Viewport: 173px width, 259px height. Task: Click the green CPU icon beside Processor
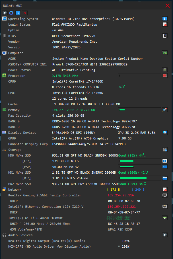tap(4, 76)
